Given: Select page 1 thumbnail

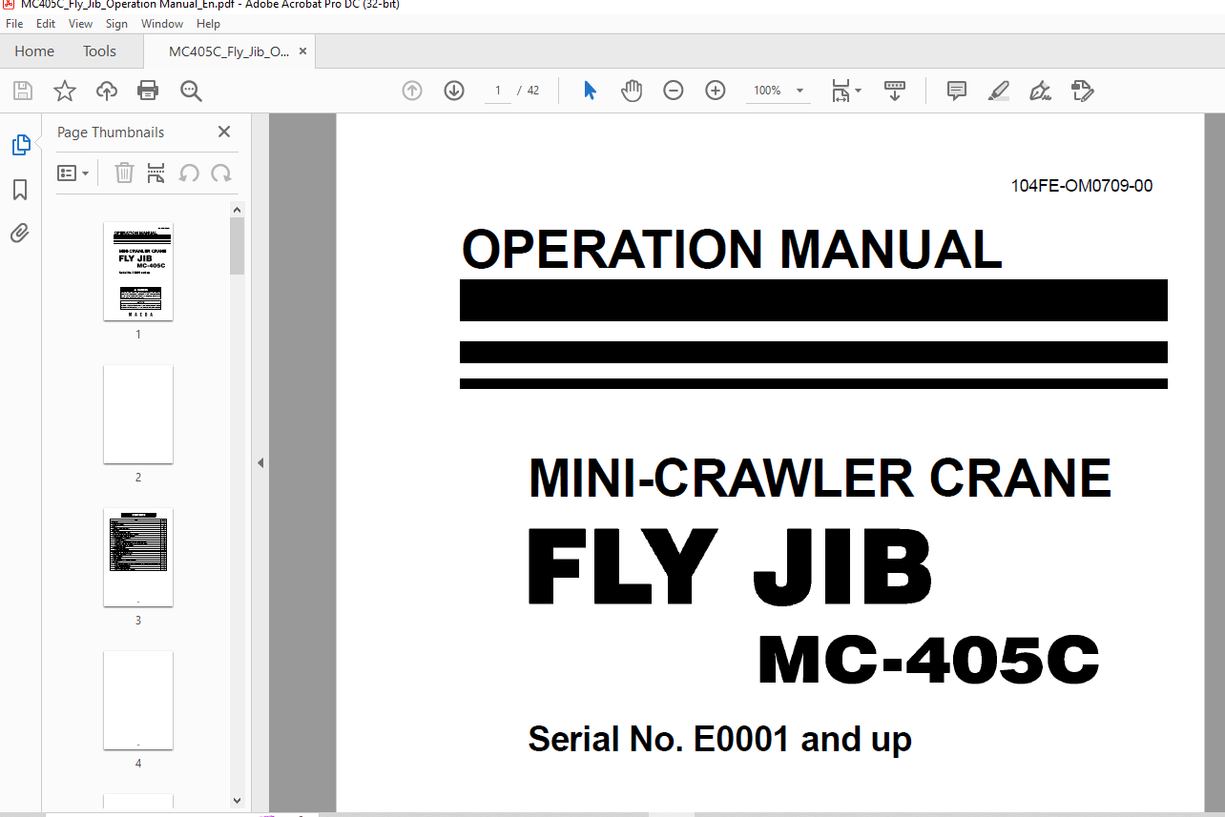Looking at the screenshot, I should (x=138, y=272).
